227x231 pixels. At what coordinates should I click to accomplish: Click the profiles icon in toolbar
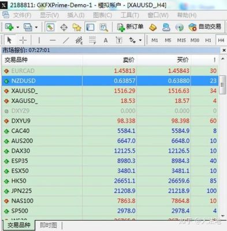(x=28, y=27)
